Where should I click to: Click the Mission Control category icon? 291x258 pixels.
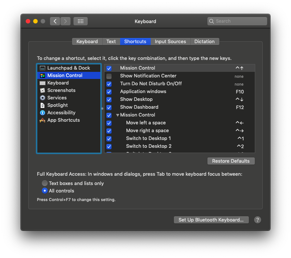(x=42, y=76)
